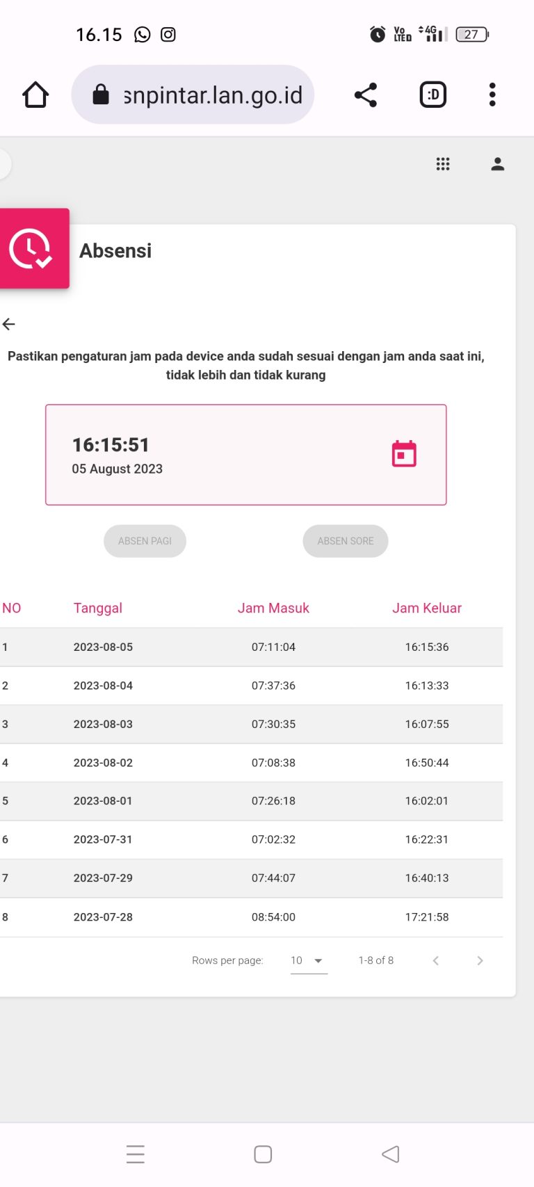
Task: Go back using the left arrow
Action: point(9,324)
